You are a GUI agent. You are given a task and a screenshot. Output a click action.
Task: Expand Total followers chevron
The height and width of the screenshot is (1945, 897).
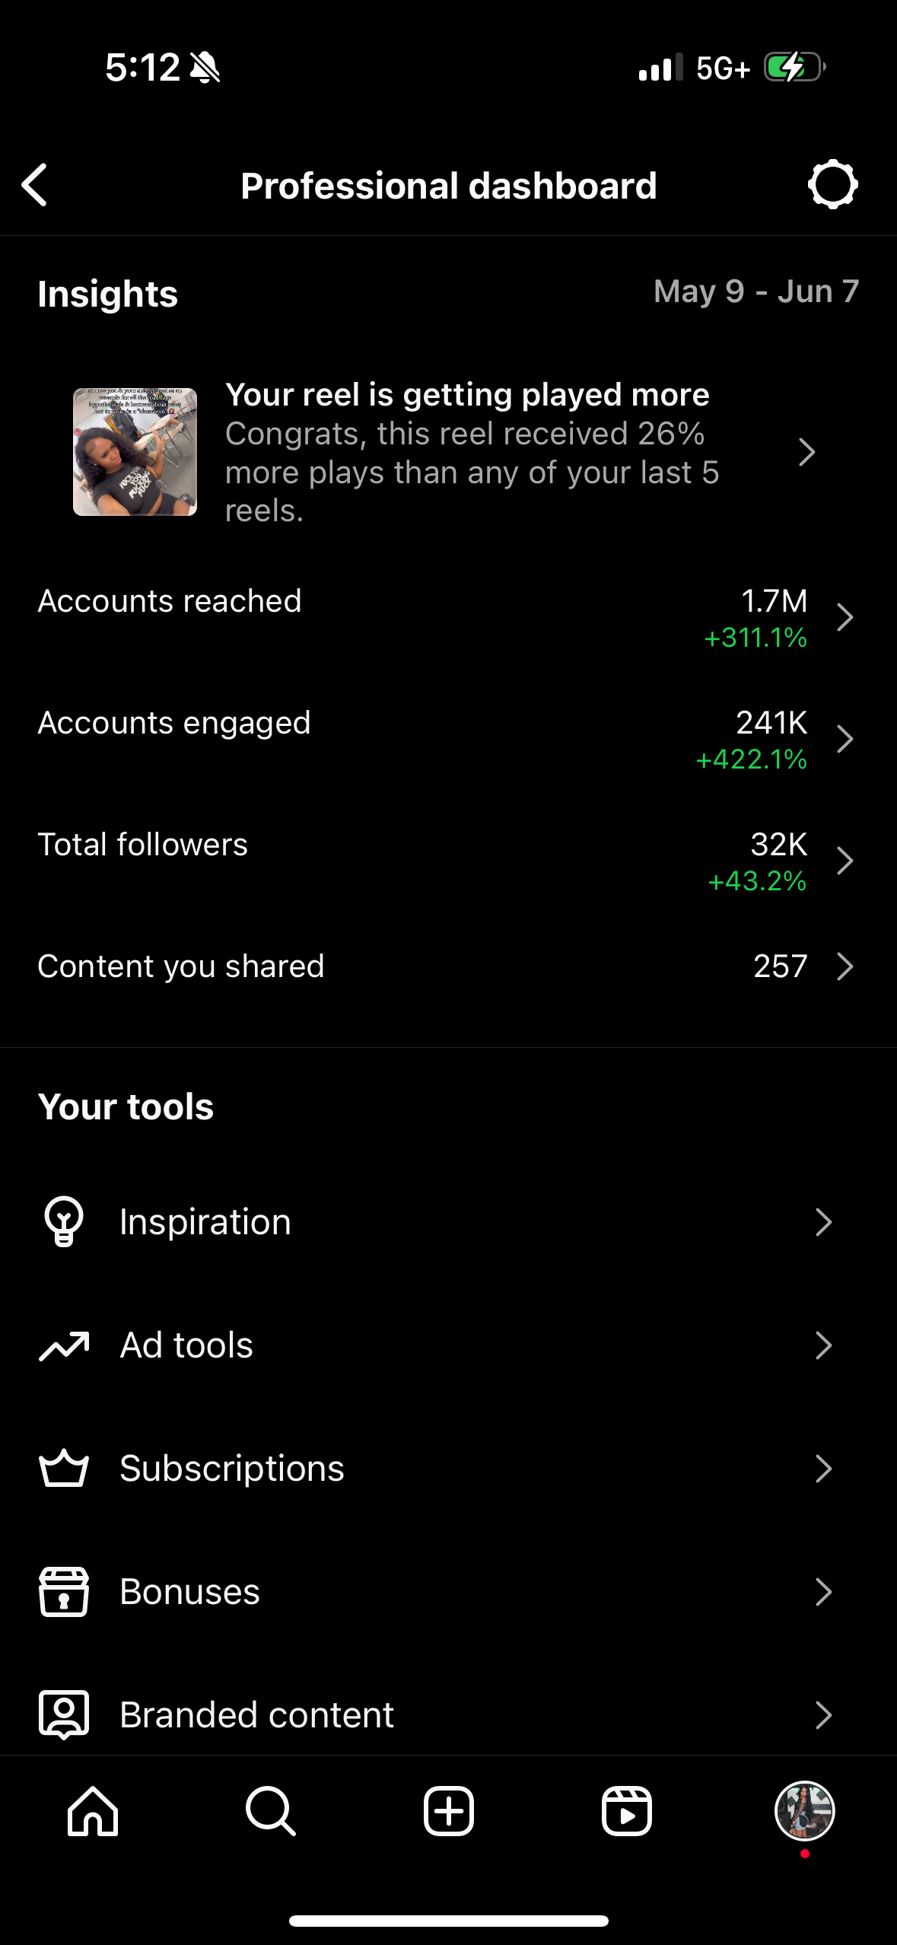pyautogui.click(x=845, y=861)
